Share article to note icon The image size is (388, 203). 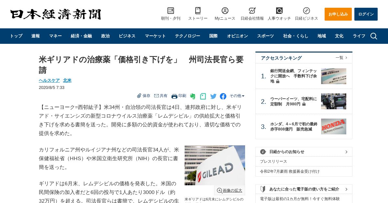point(203,96)
